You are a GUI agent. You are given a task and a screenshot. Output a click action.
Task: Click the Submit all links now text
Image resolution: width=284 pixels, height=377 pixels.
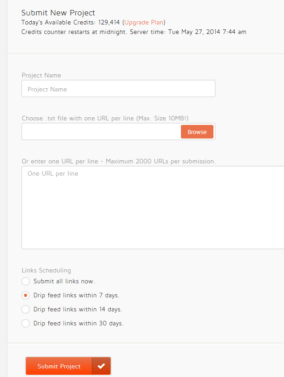[64, 282]
